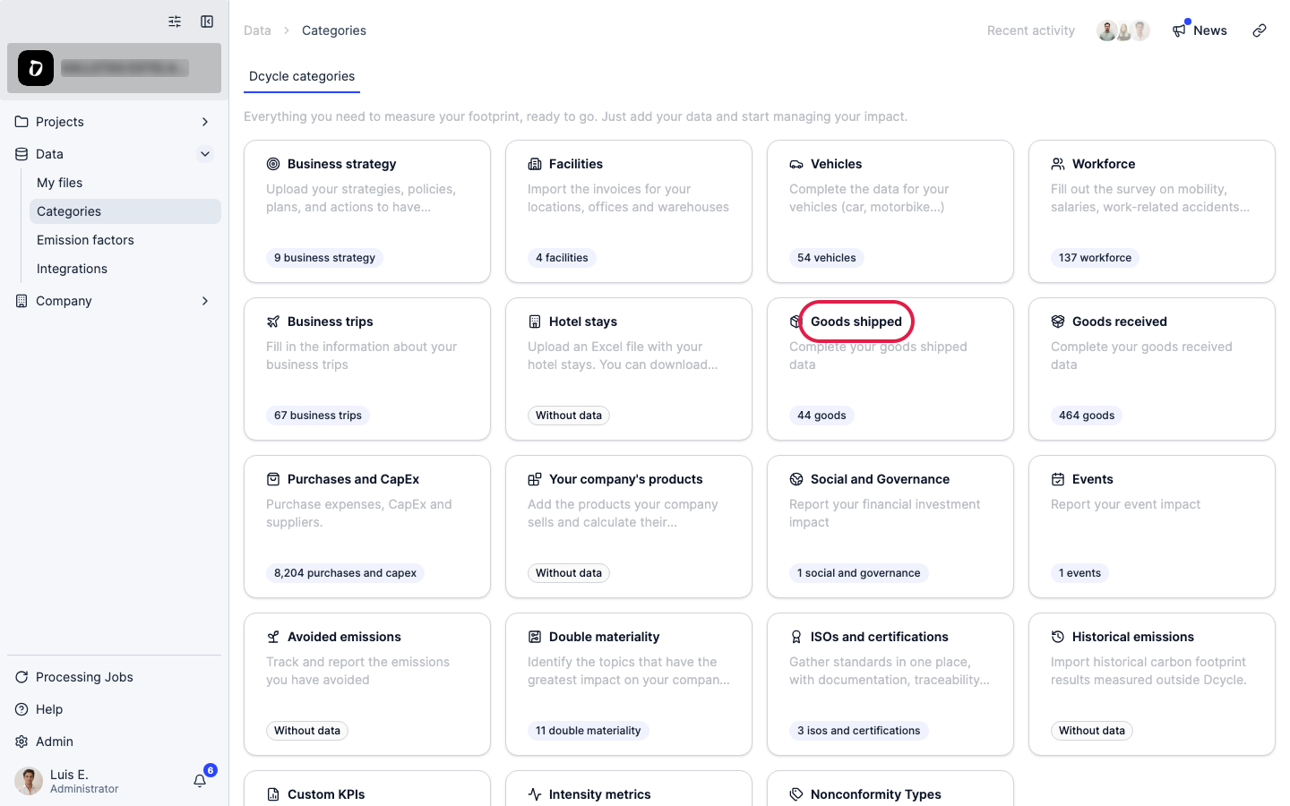Click the '44 goods' badge
Viewport: 1290px width, 806px height.
(x=821, y=416)
